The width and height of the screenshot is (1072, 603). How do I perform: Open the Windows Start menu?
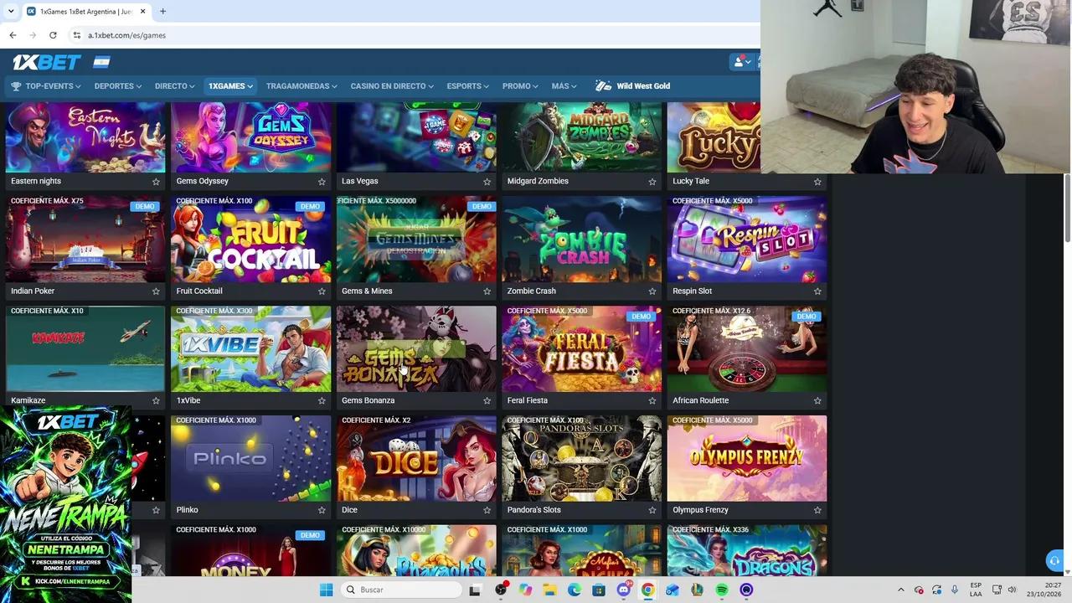click(326, 590)
